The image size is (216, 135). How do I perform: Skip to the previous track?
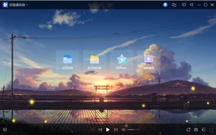100,130
